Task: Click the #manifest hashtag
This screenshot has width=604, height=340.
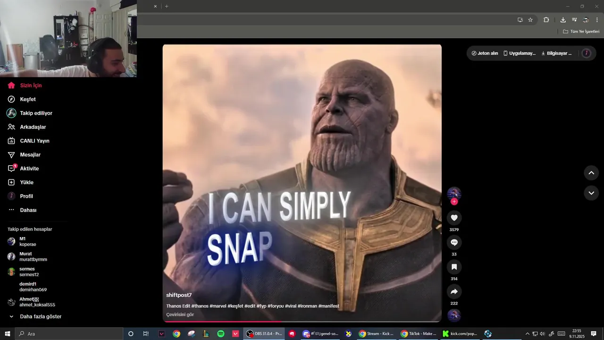Action: pos(329,306)
